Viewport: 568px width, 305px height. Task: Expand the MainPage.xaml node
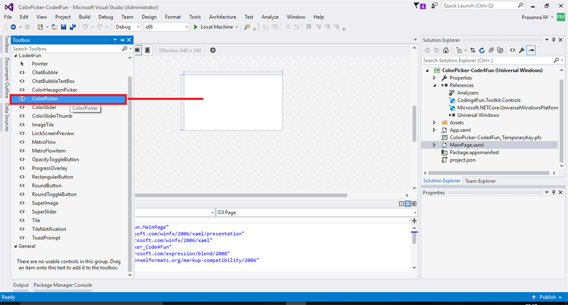point(434,145)
